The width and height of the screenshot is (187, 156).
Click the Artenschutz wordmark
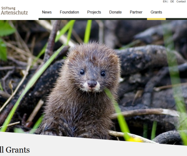[x=14, y=12]
